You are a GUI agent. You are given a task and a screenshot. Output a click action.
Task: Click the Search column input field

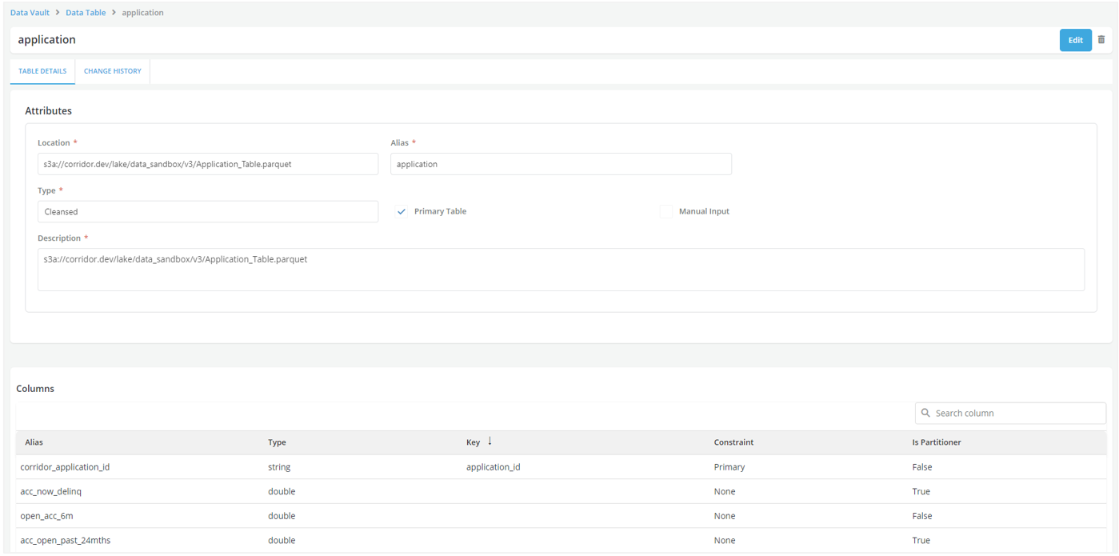[x=1016, y=413]
